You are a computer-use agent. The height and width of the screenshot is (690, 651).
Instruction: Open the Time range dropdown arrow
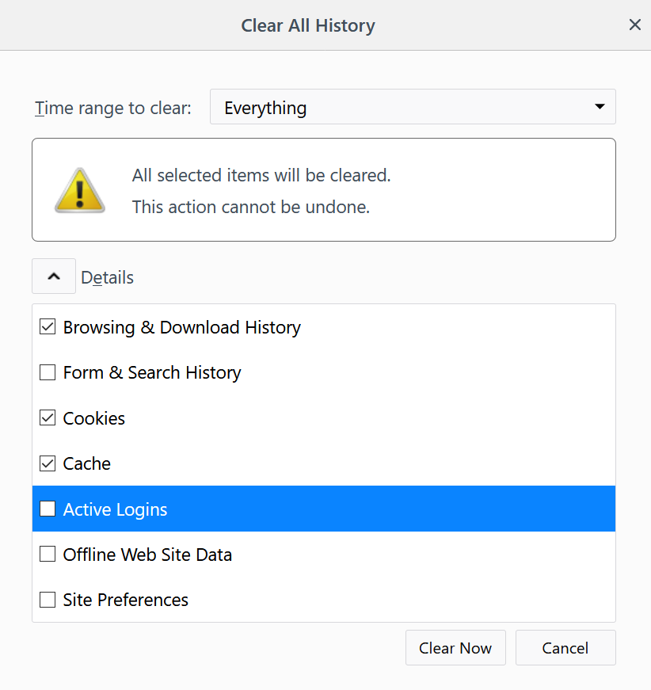pos(600,106)
